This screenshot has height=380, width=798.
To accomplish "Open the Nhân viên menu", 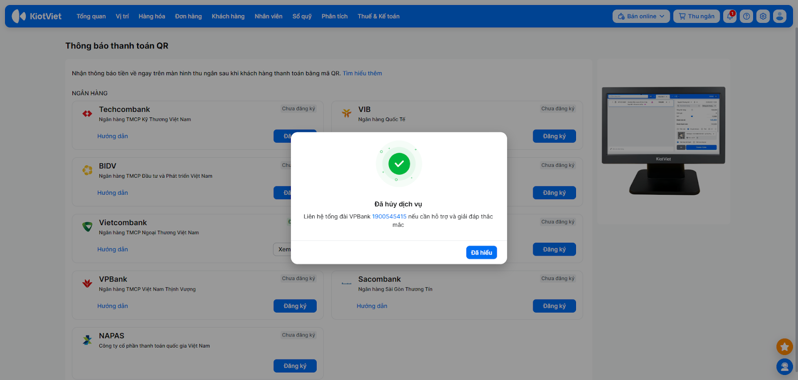I will click(x=268, y=16).
